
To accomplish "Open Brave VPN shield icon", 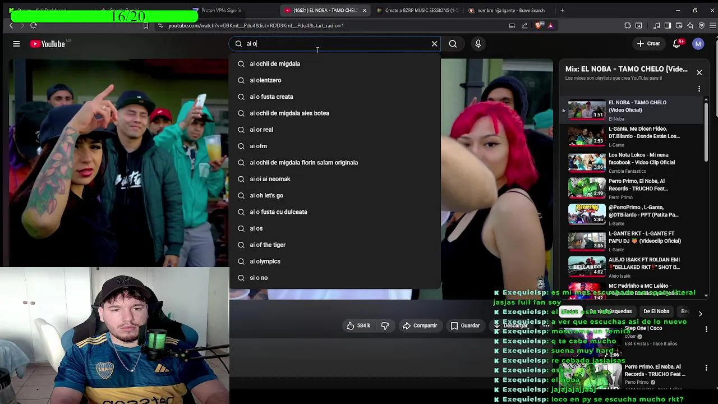I will [701, 25].
